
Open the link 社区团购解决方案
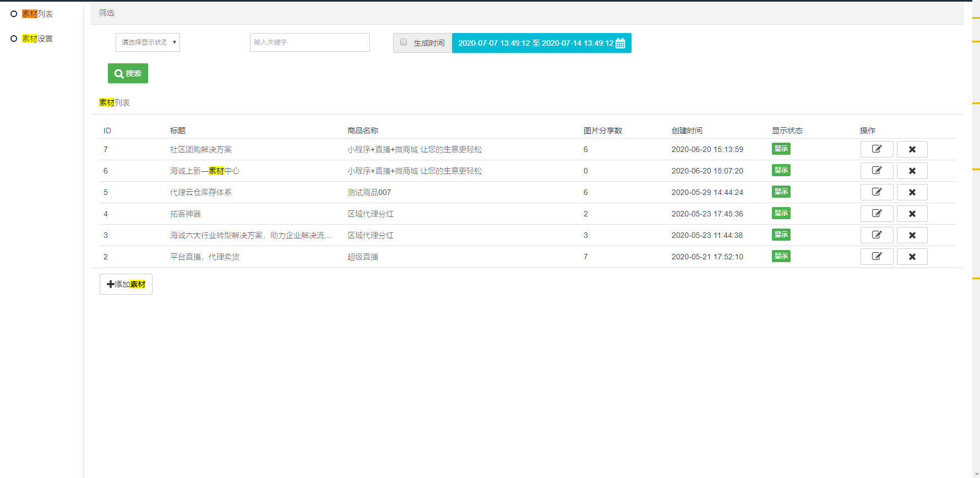click(201, 149)
